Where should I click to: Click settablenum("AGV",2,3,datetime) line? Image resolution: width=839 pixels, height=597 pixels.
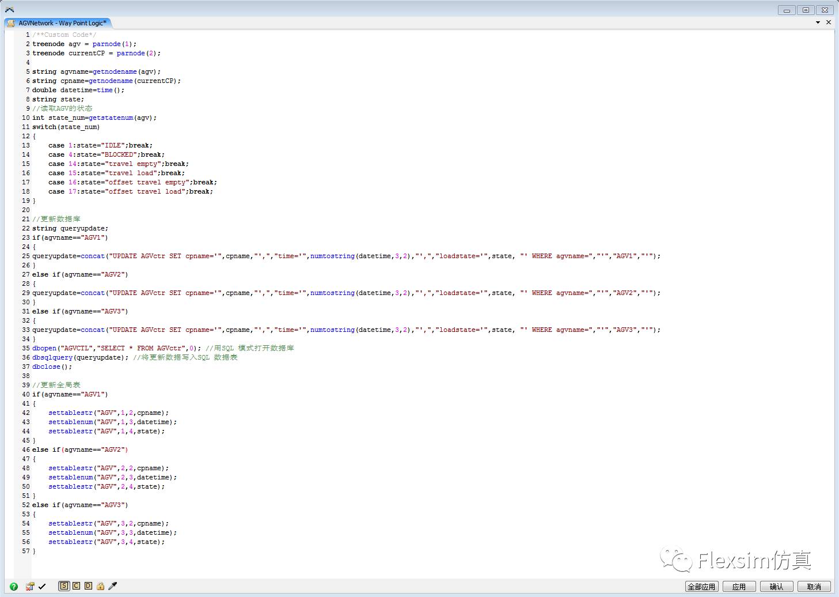113,477
